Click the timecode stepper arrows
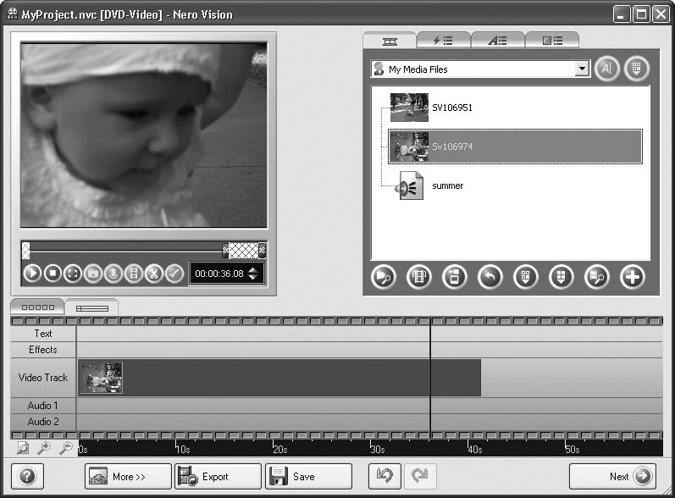Image resolution: width=675 pixels, height=498 pixels. 253,274
